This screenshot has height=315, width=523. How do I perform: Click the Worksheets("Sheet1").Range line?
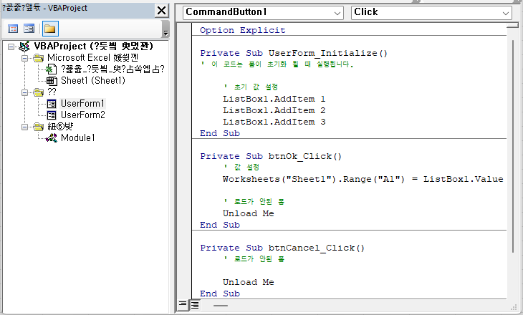pos(363,179)
